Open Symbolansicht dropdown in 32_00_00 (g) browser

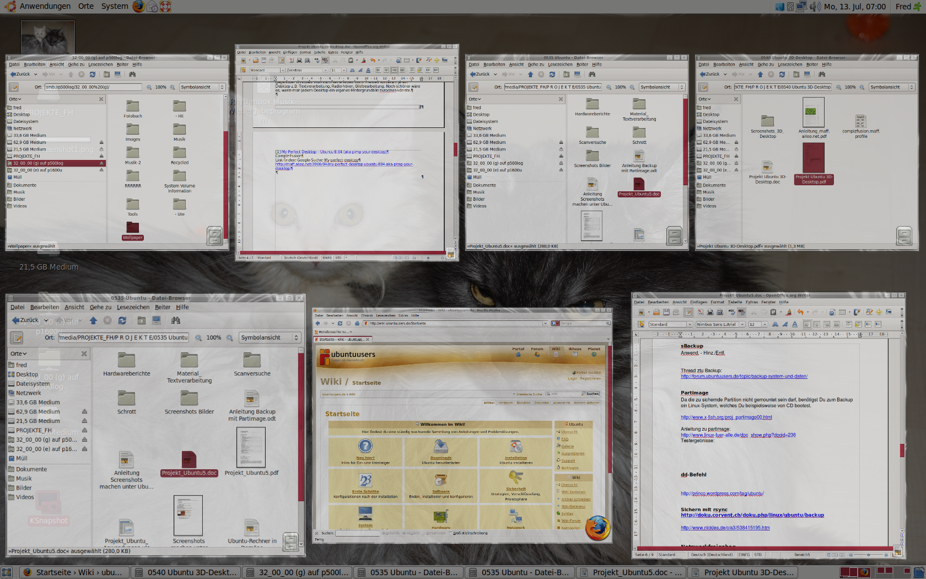coord(202,87)
